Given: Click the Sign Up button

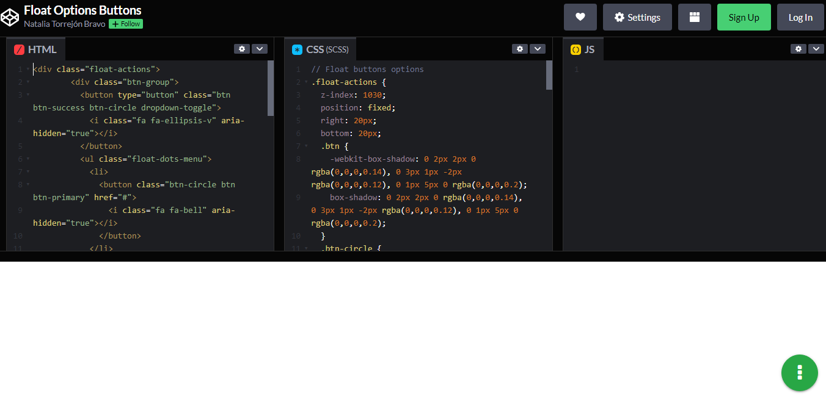Looking at the screenshot, I should coord(744,16).
